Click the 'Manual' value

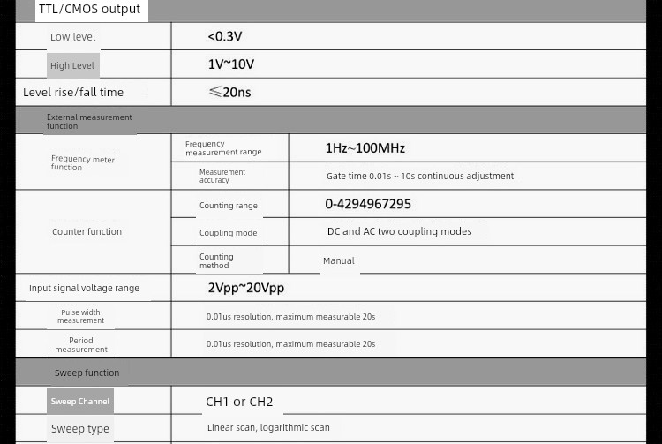pyautogui.click(x=339, y=260)
